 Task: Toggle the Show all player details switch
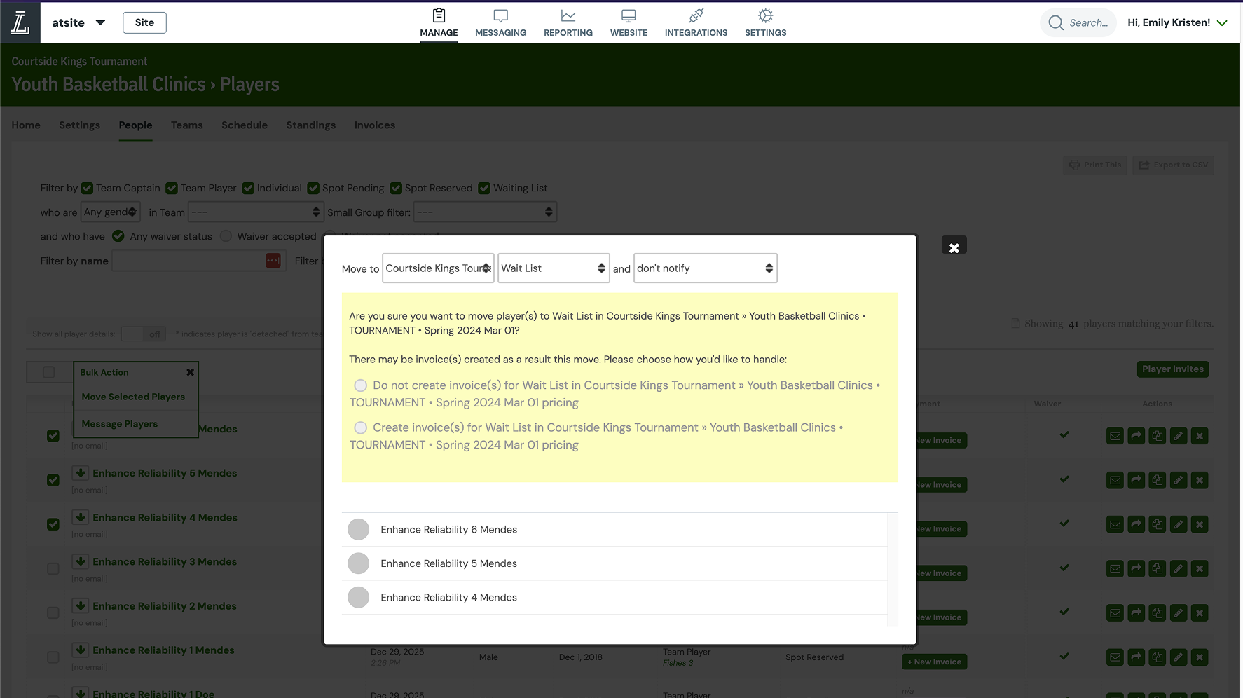(143, 334)
